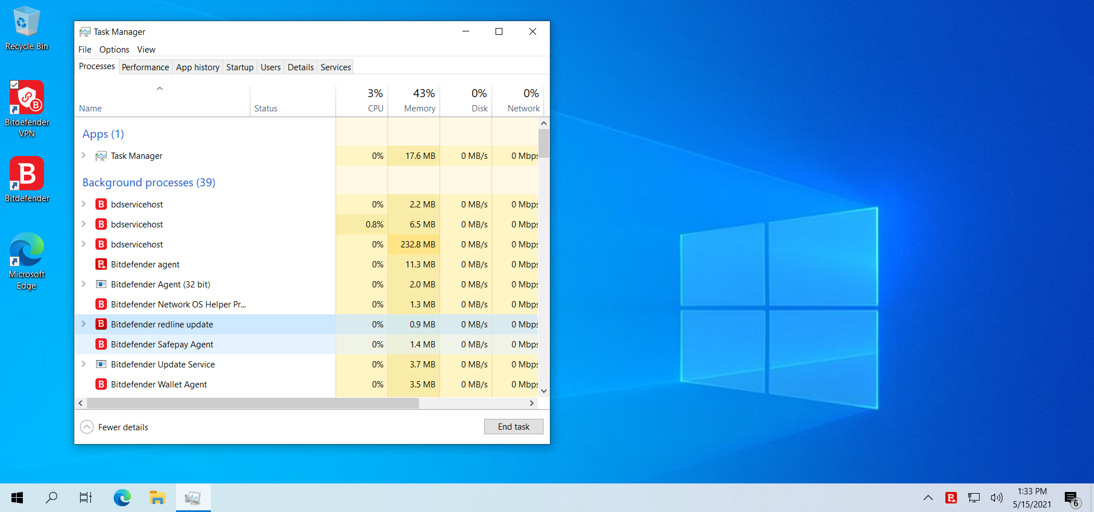The image size is (1094, 512).
Task: Sort processes by Disk column
Action: pos(466,101)
